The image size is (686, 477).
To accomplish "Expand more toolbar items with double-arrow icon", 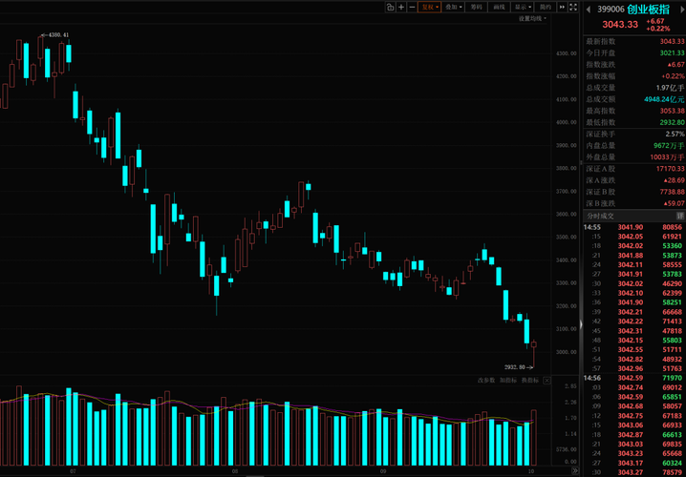I will (x=562, y=7).
